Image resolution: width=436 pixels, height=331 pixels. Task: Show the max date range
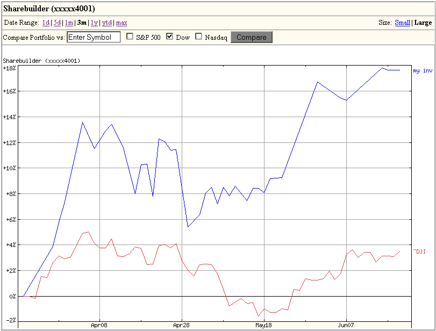(121, 23)
